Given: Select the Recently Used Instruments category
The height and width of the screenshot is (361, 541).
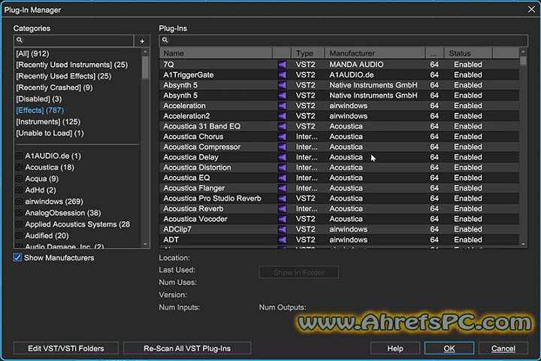Looking at the screenshot, I should point(72,65).
